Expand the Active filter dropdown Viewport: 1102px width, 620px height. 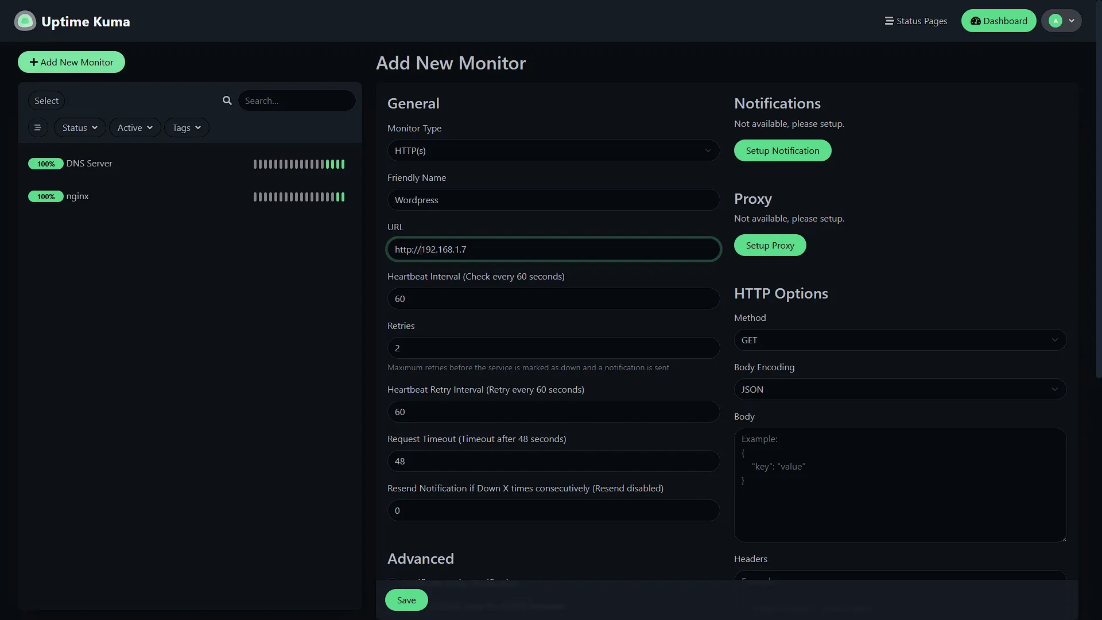[x=135, y=127]
